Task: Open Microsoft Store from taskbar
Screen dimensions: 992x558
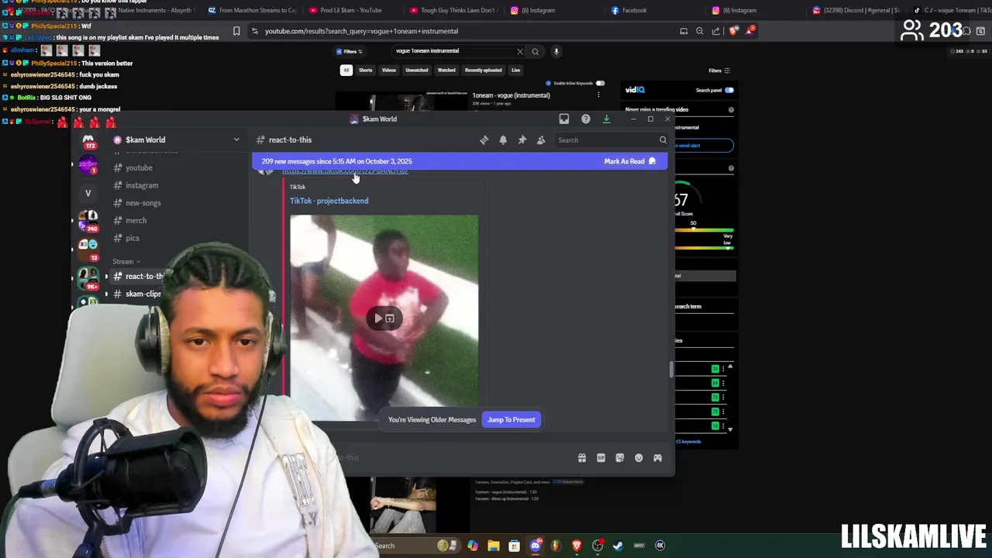Action: [514, 546]
